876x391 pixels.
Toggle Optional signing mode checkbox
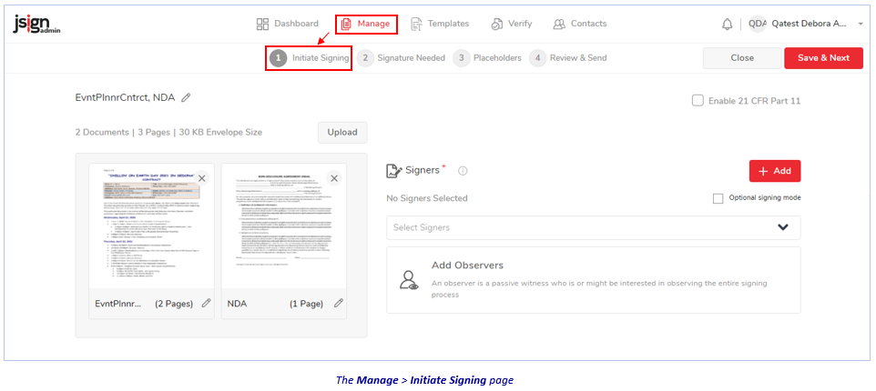[x=718, y=198]
